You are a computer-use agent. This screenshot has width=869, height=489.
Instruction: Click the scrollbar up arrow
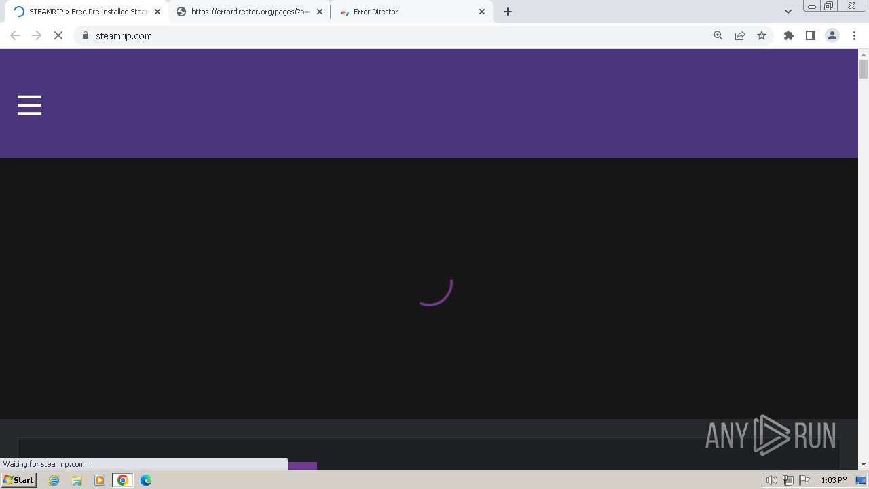click(864, 54)
